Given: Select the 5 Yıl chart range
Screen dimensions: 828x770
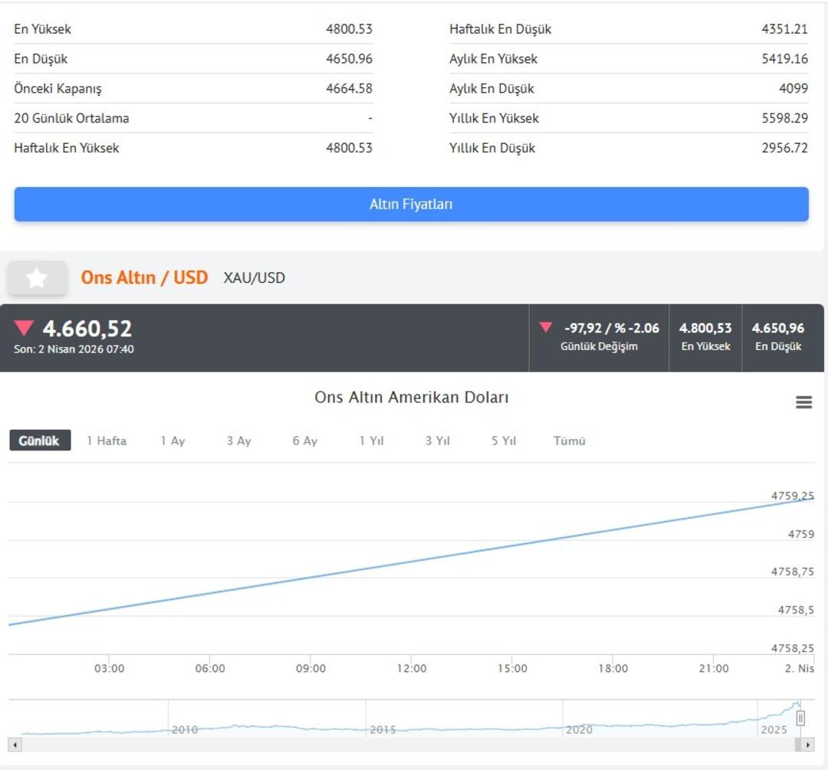Looking at the screenshot, I should point(504,441).
